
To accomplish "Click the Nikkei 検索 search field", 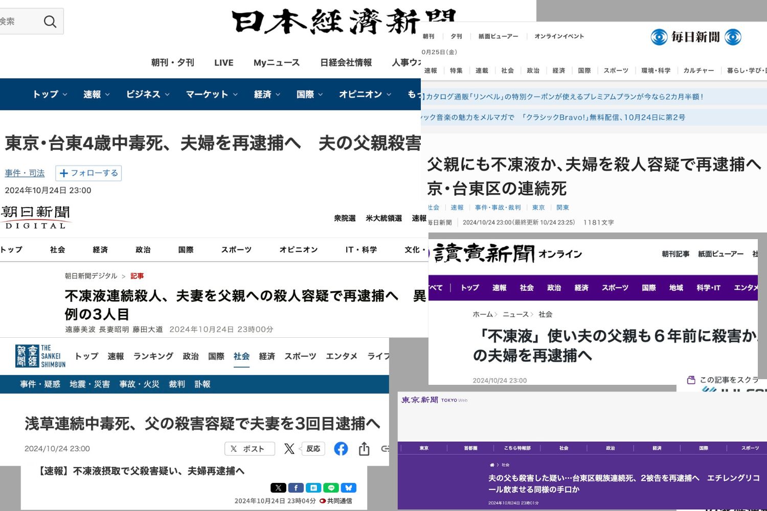I will pos(31,21).
